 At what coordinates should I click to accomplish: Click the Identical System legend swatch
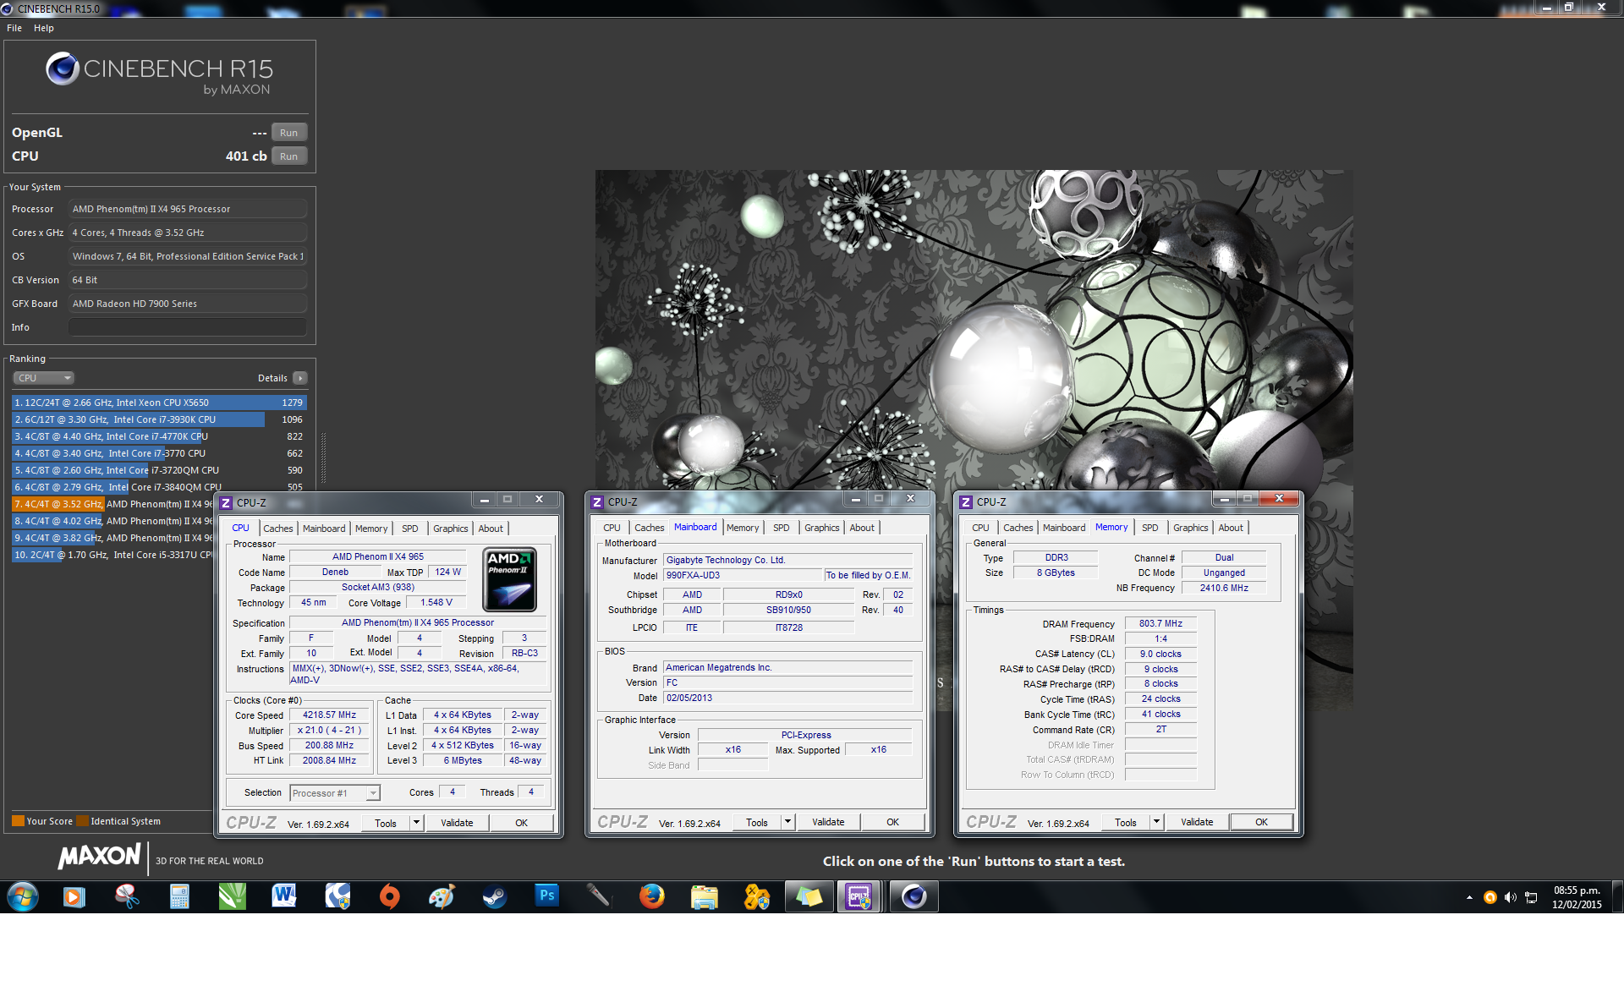82,821
